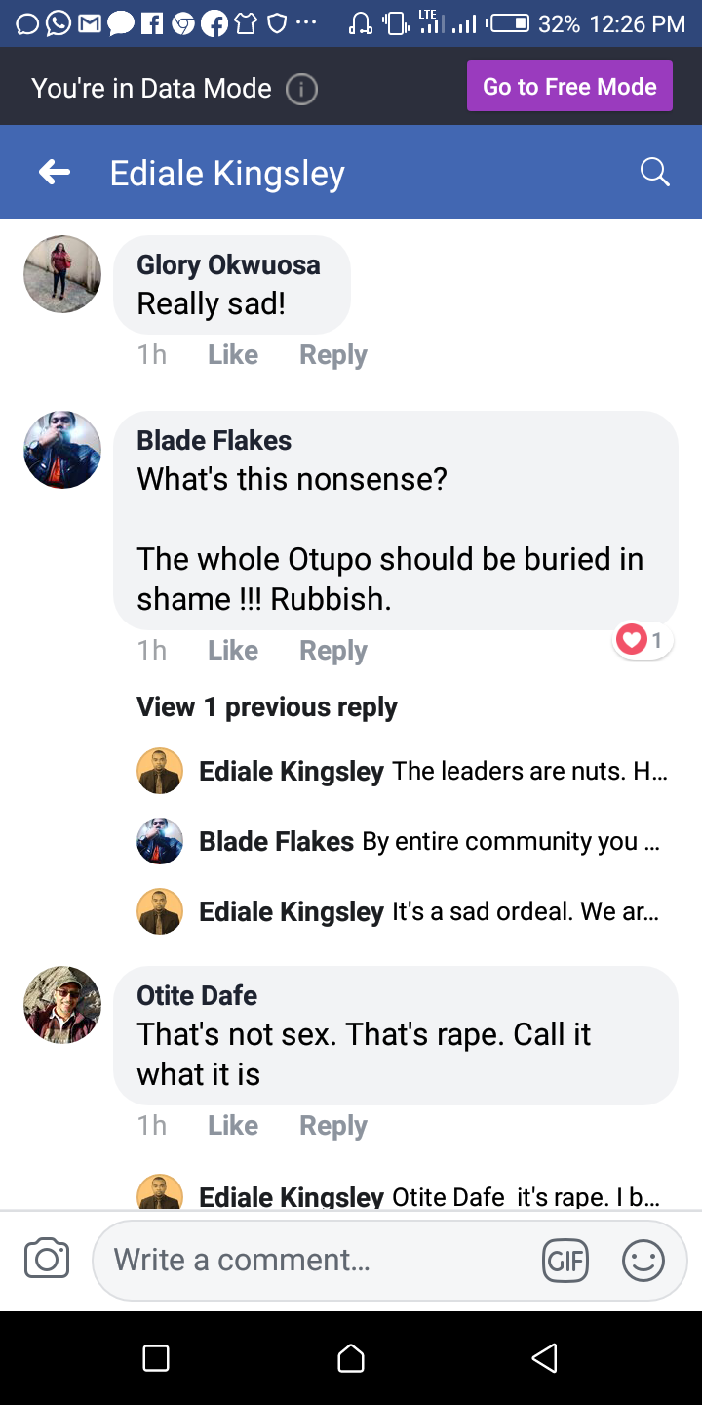Reply to Otite Dafe's comment
The width and height of the screenshot is (702, 1405).
(x=332, y=1126)
